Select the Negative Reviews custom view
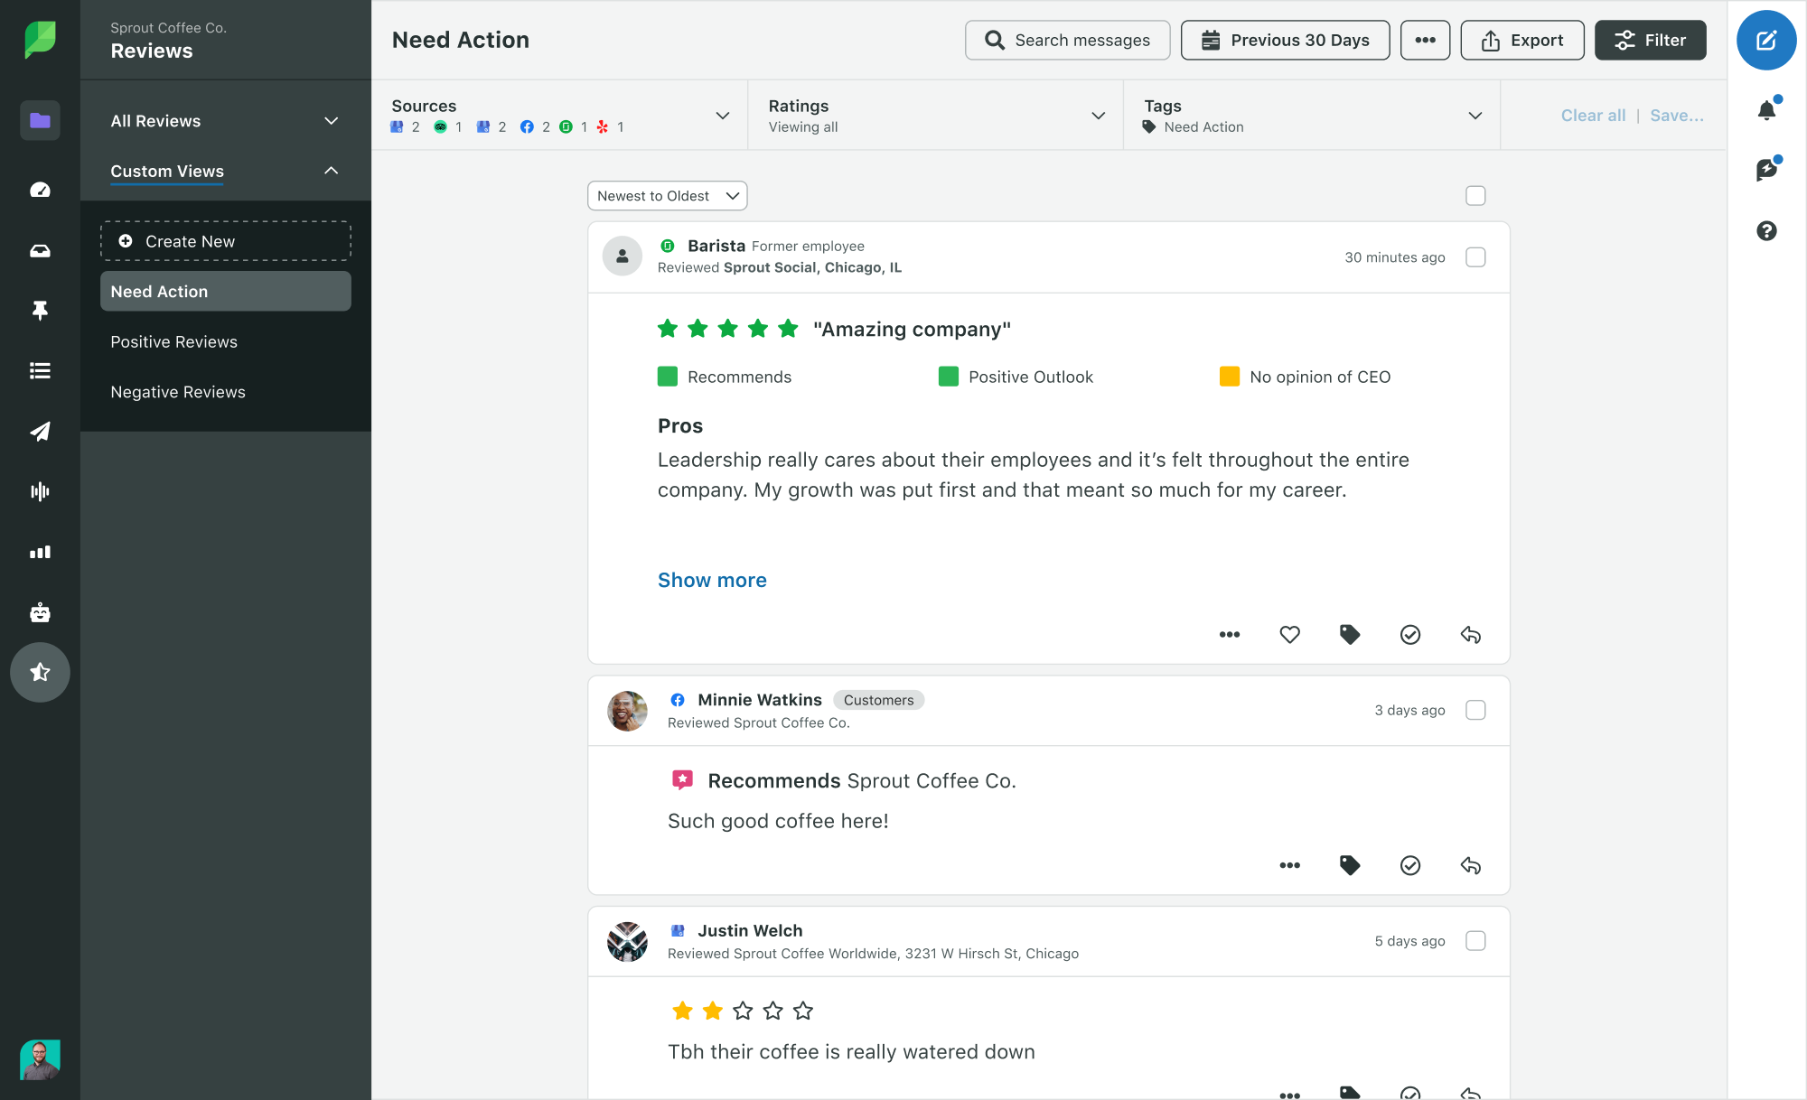The width and height of the screenshot is (1807, 1100). 177,391
